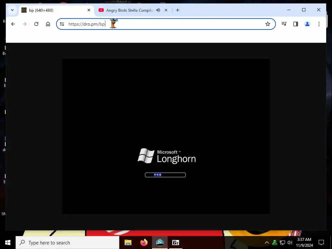Open the browser home page
The height and width of the screenshot is (249, 332).
(48, 24)
